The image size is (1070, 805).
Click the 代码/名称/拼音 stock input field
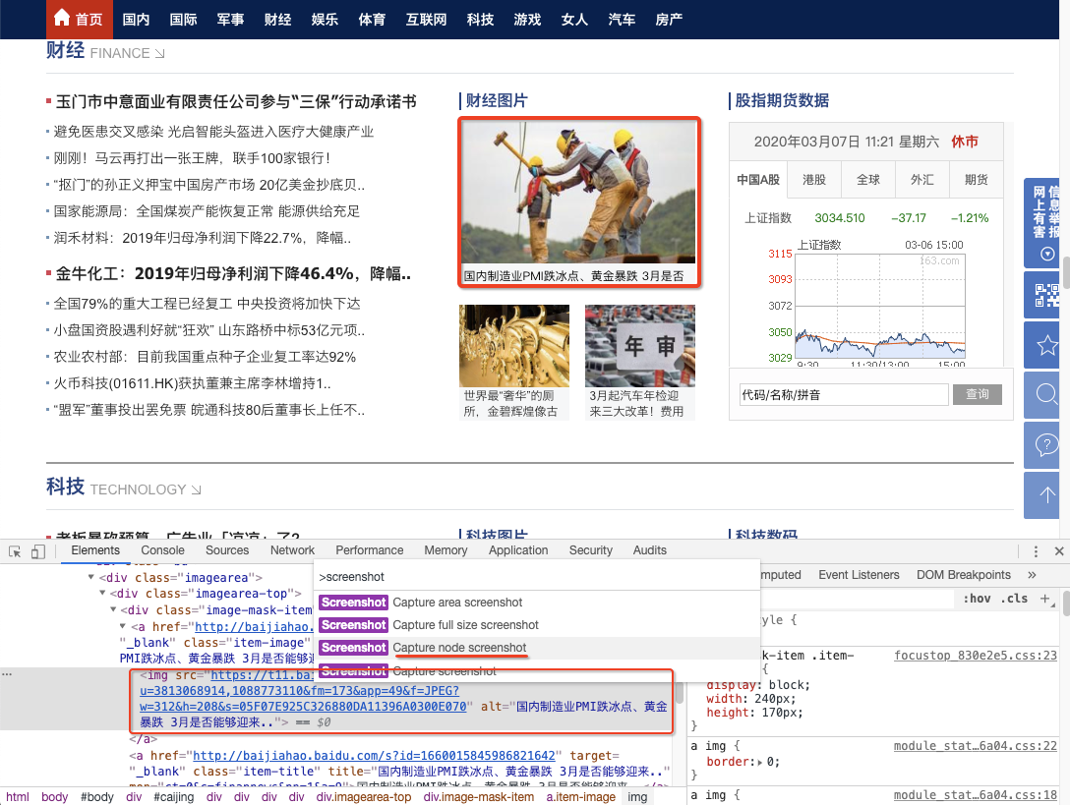846,394
